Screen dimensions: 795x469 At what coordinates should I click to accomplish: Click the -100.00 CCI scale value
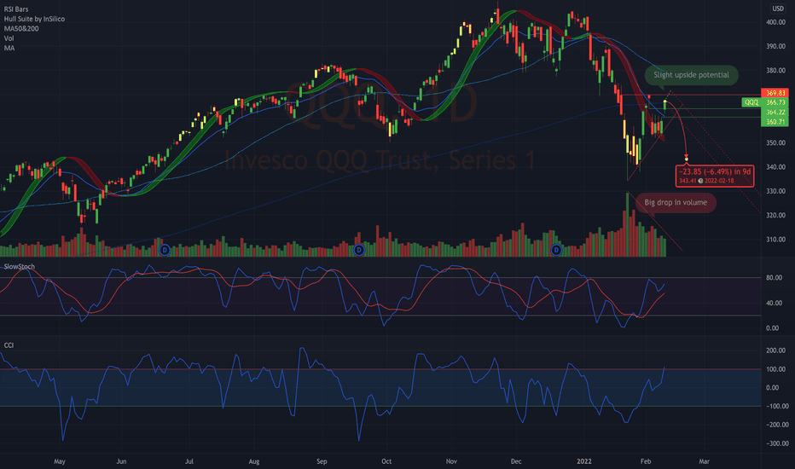coord(777,406)
